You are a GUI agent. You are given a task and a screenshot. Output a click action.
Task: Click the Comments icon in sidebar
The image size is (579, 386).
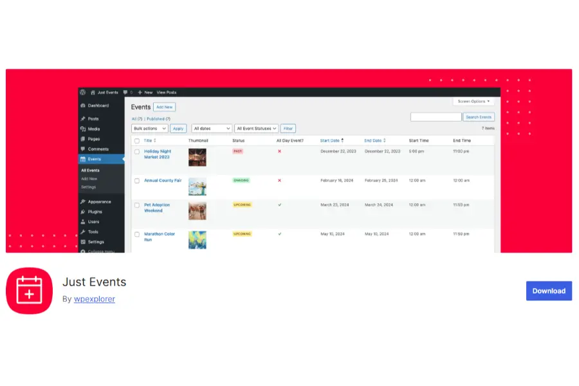(83, 149)
